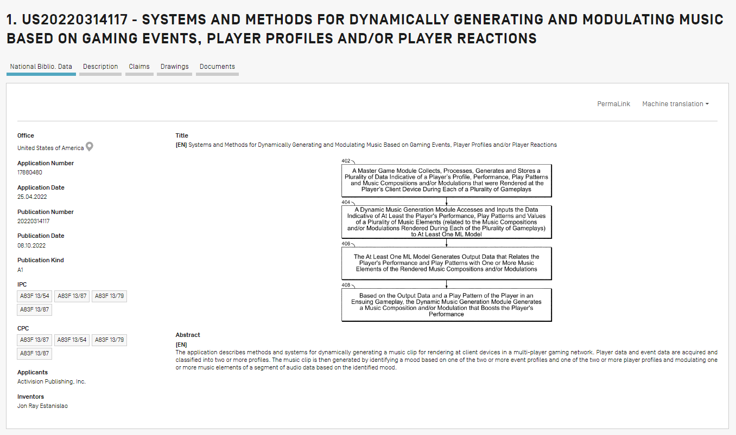Click the PermaLink link

[x=614, y=104]
